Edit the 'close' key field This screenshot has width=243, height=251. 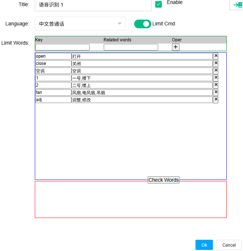click(x=53, y=63)
